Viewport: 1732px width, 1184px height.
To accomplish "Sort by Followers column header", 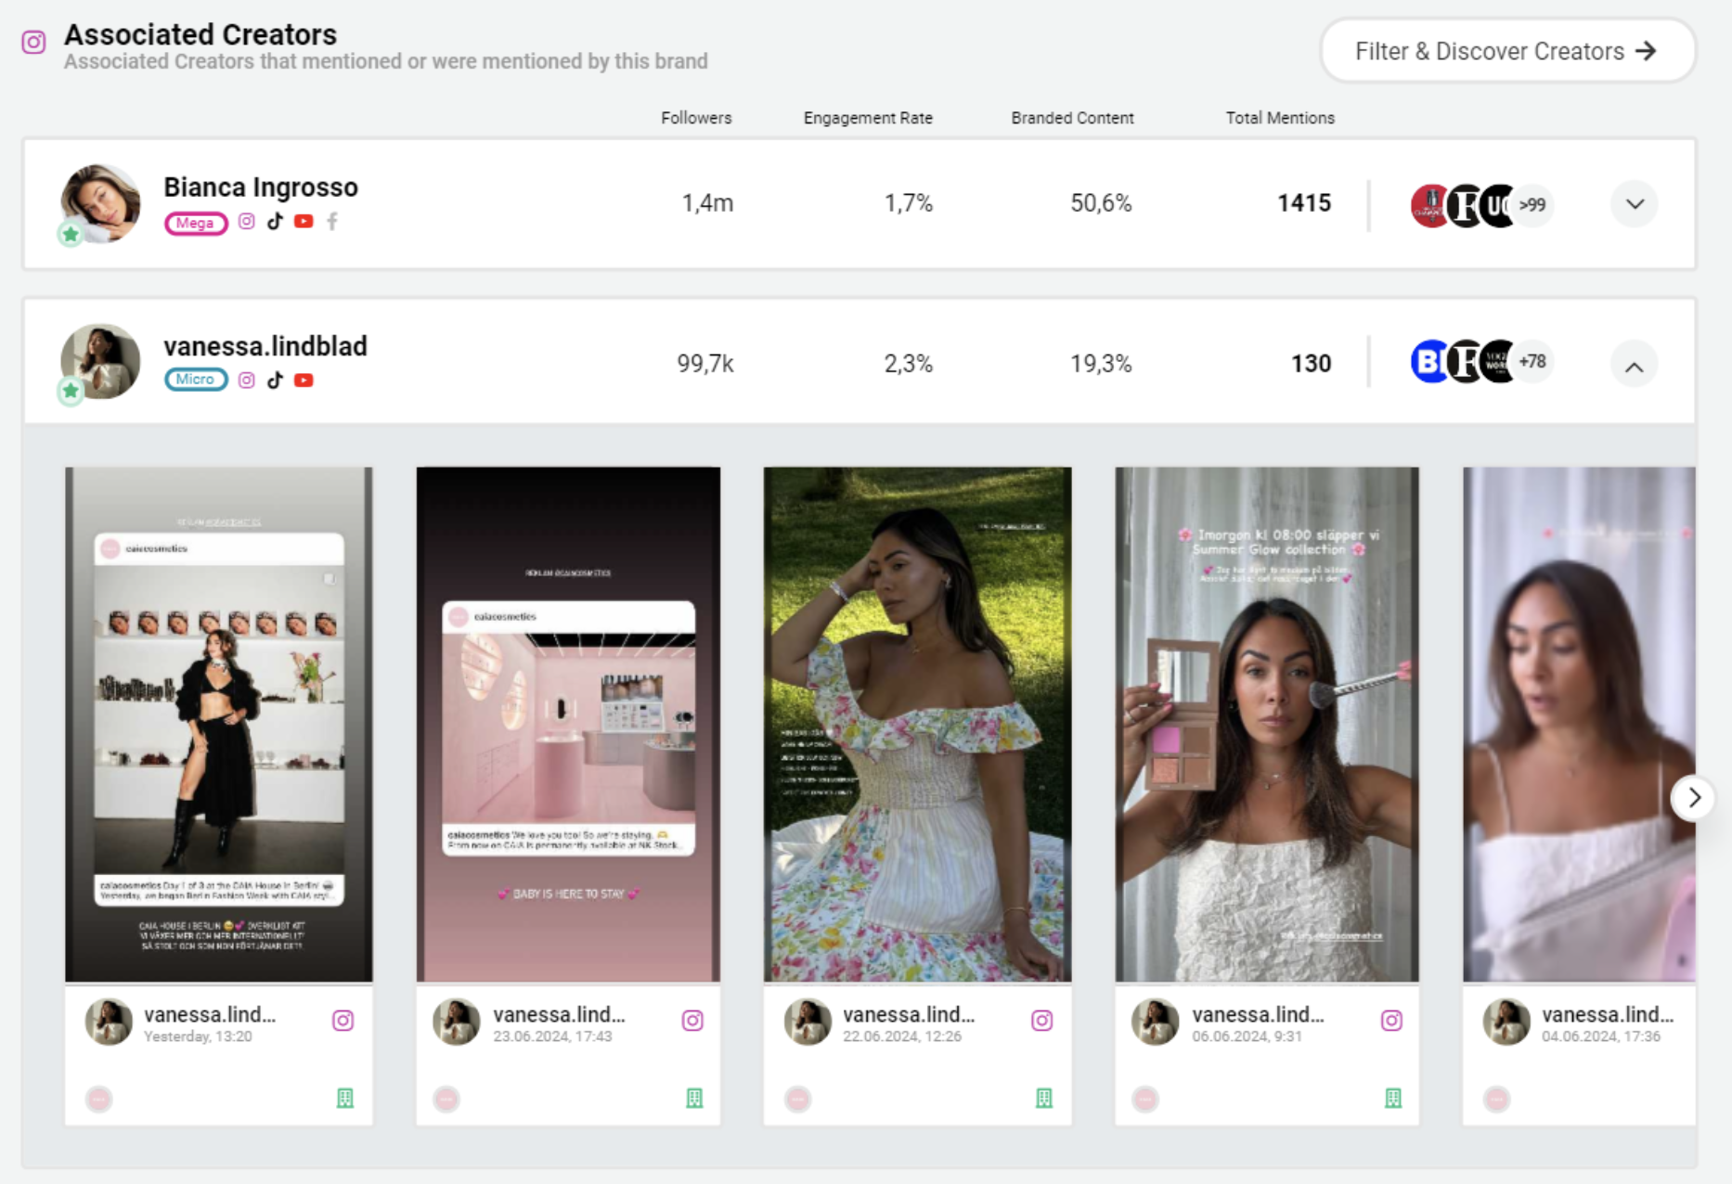I will pyautogui.click(x=696, y=118).
